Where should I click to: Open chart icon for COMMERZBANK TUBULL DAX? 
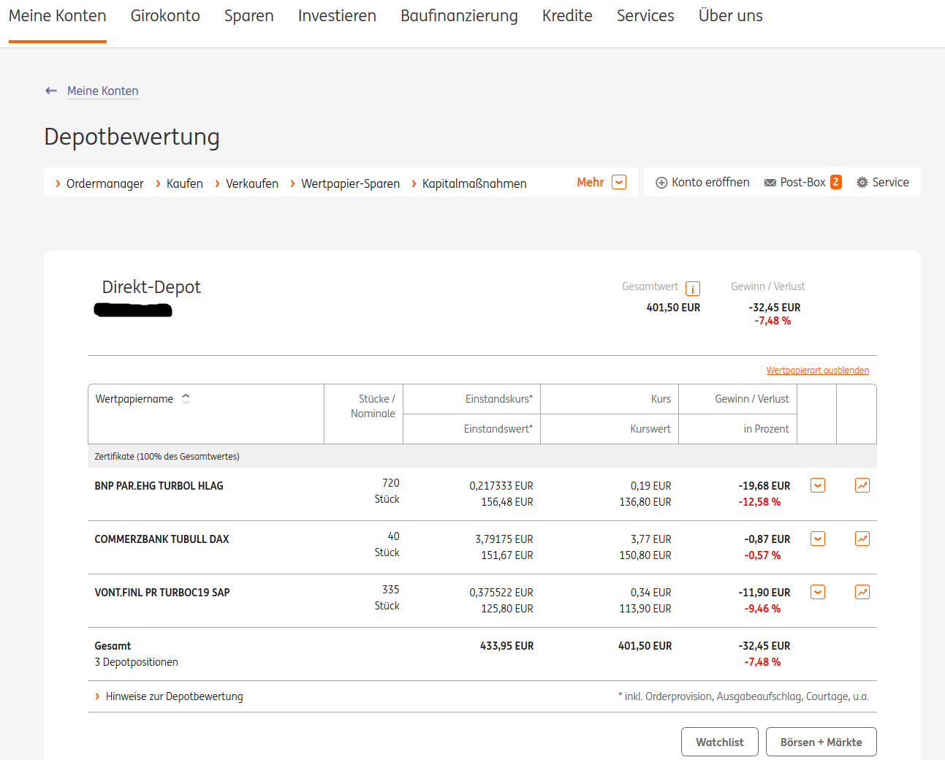pos(862,539)
